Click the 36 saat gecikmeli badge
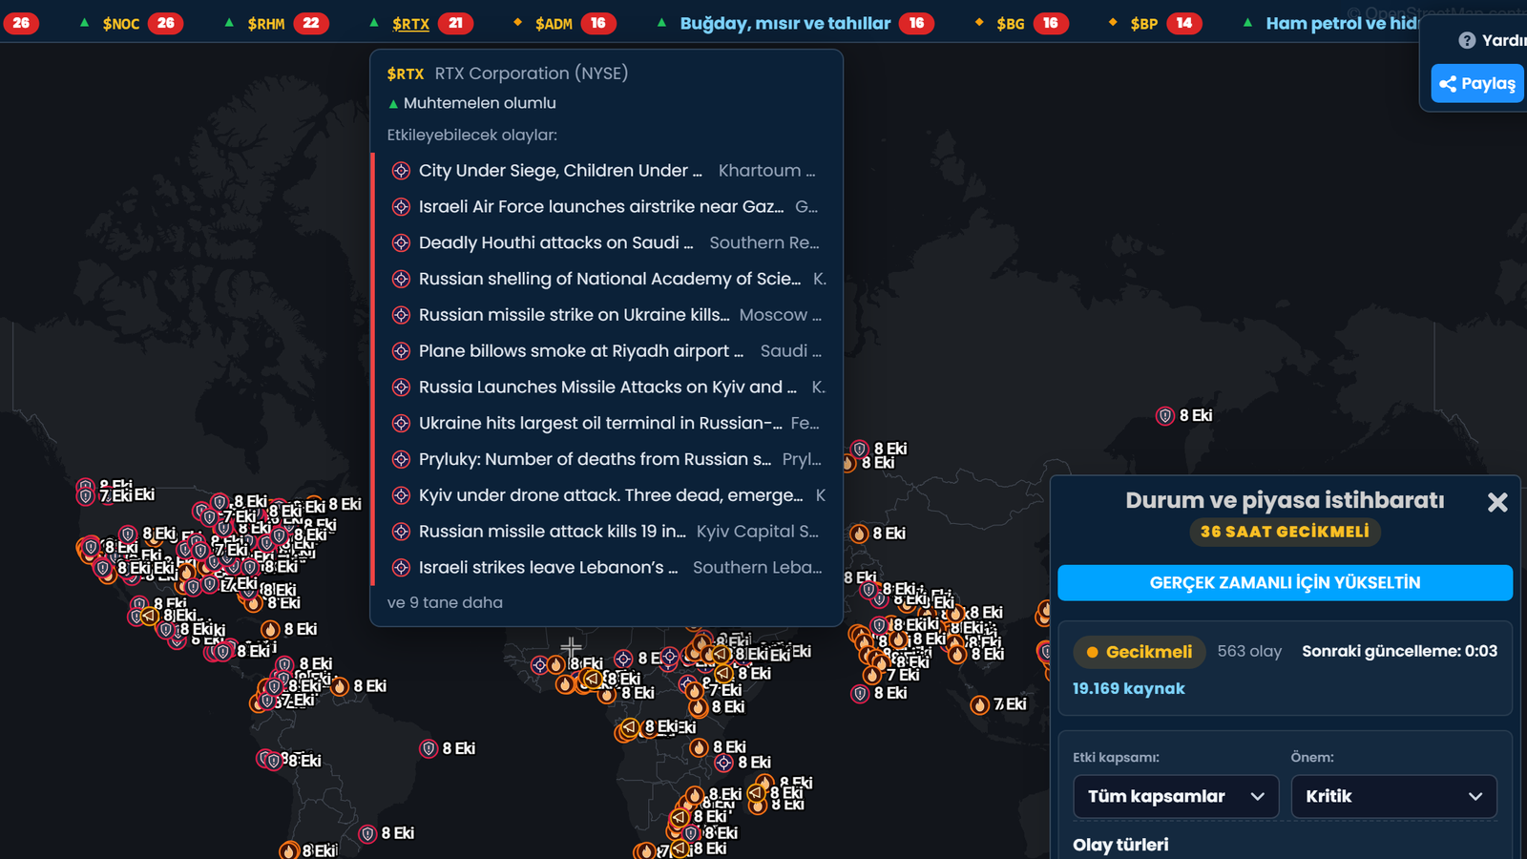Screen dimensions: 1527x859 (x=1285, y=532)
